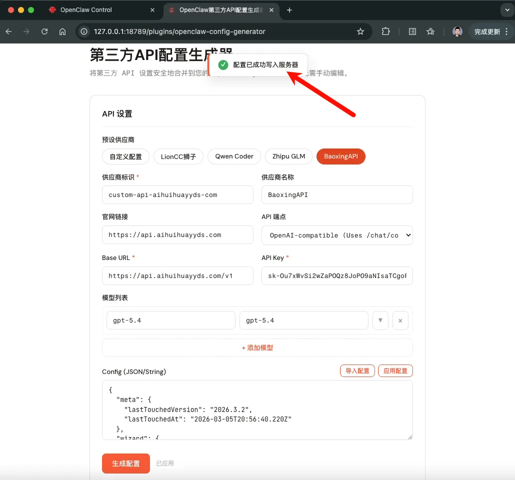Click the 配置已成功写入服务器 notification text
Screen dimensions: 515x480
tap(265, 65)
